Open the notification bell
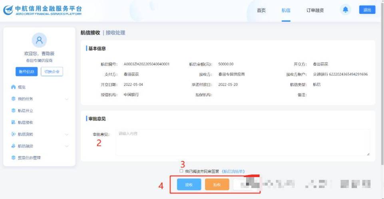 coord(345,10)
